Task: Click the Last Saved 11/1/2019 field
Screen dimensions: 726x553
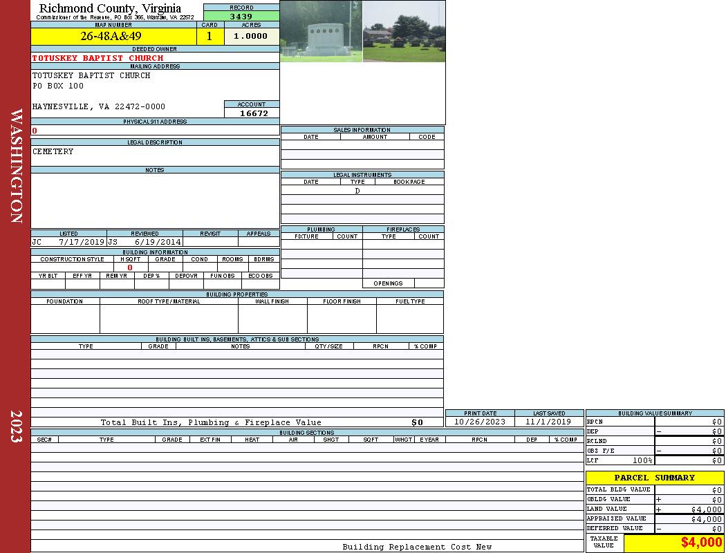Action: pyautogui.click(x=548, y=422)
